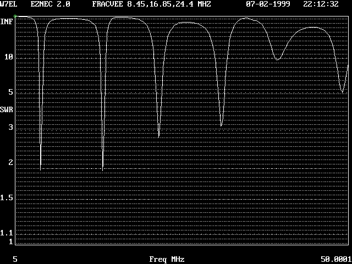This screenshot has height=264, width=352.
Task: Click the date 07-02-1999
Action: (x=268, y=4)
